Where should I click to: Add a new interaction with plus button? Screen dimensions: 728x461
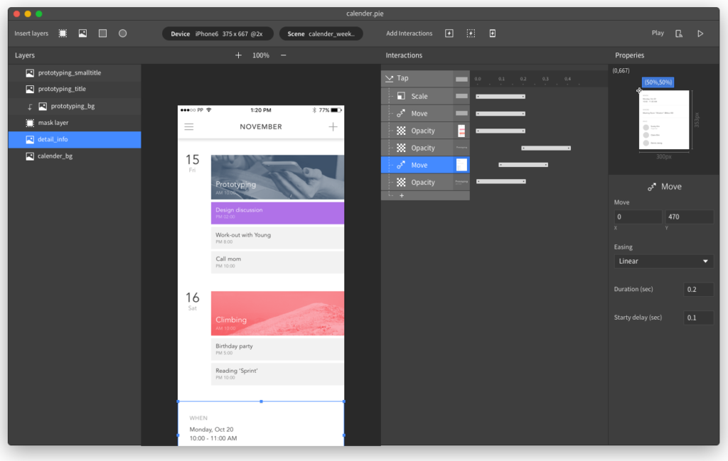tap(401, 195)
